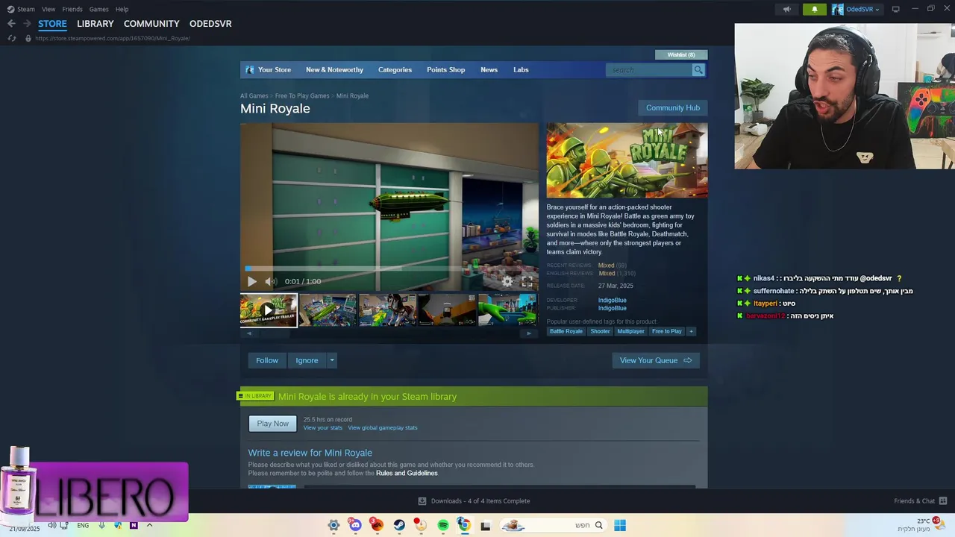Open the Steam menu

coord(21,9)
